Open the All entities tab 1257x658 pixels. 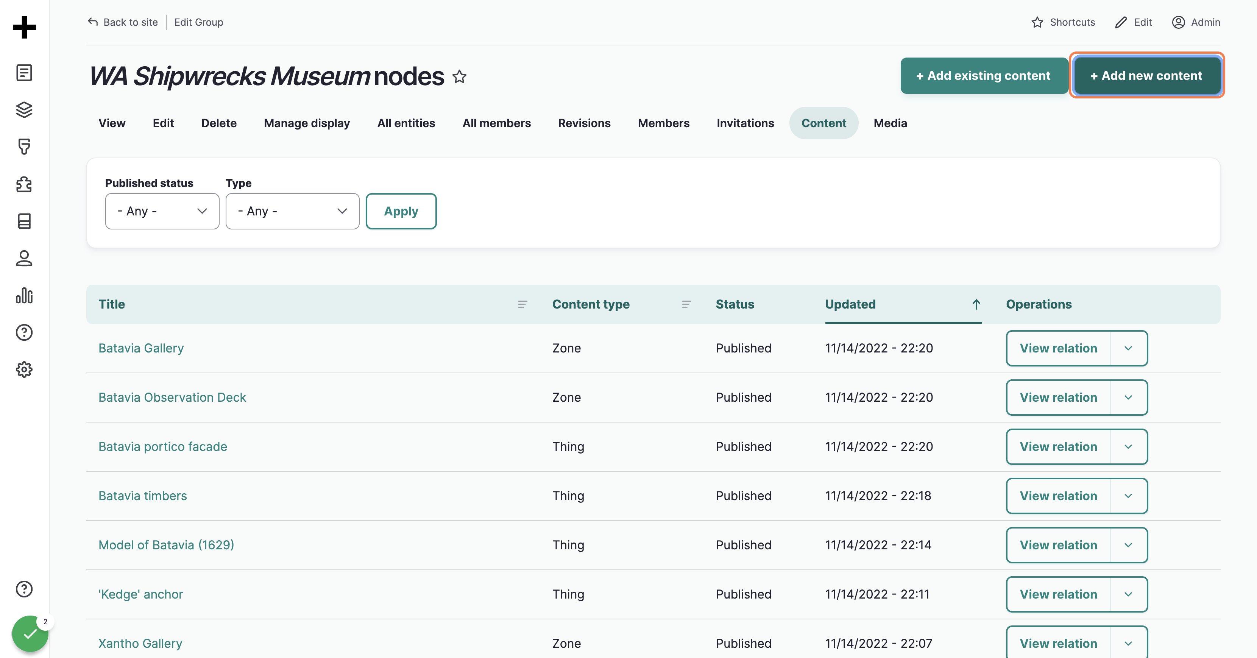(406, 123)
